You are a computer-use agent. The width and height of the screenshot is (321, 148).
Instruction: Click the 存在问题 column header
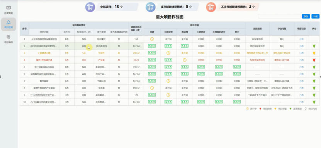coord(282,29)
